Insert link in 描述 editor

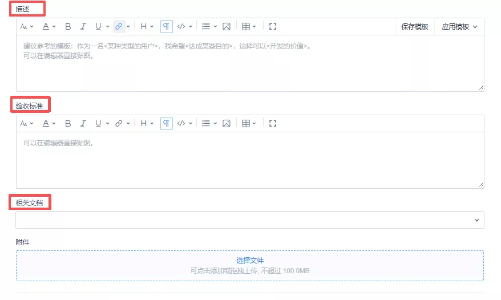coord(119,26)
